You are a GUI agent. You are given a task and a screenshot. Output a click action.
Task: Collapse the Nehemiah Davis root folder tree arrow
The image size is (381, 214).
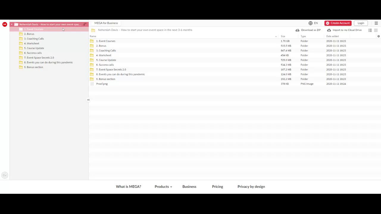pos(12,24)
